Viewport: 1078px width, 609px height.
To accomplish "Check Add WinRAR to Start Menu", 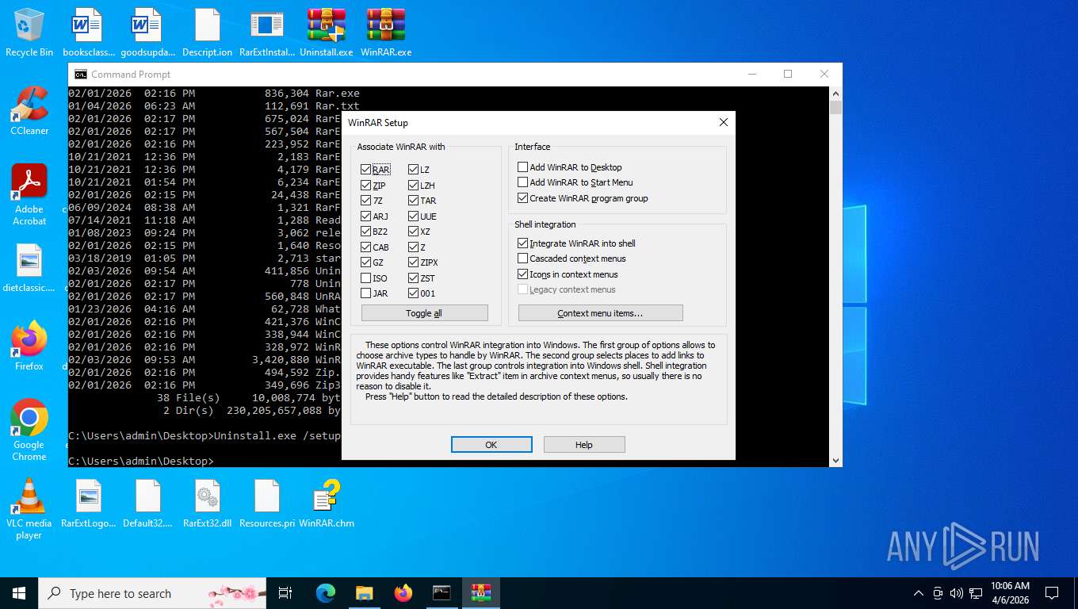I will pyautogui.click(x=522, y=182).
